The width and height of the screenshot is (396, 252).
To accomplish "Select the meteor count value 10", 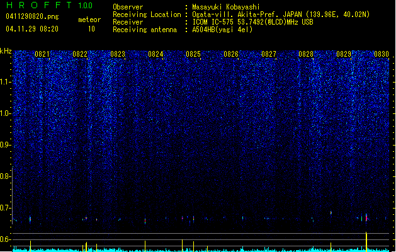I will pos(91,29).
